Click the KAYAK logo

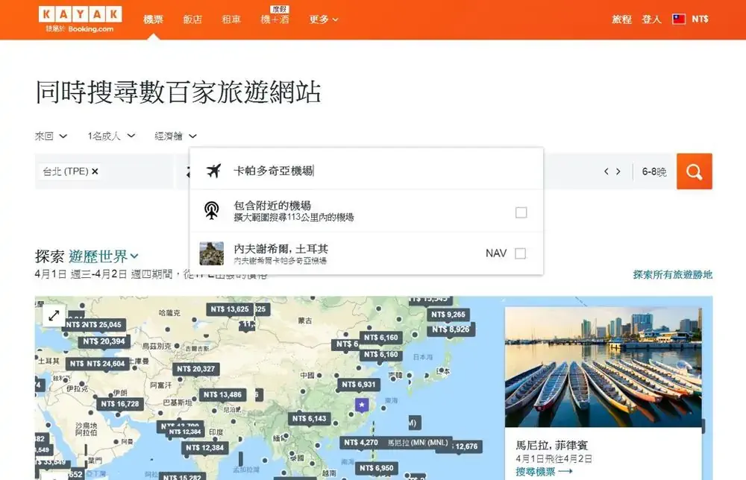click(80, 15)
